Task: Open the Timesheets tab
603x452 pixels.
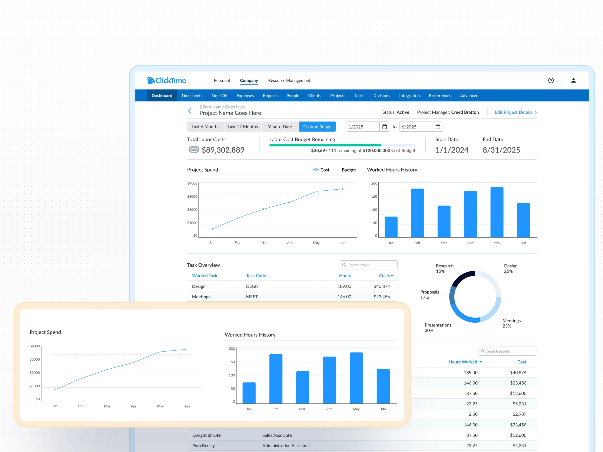Action: [x=192, y=96]
